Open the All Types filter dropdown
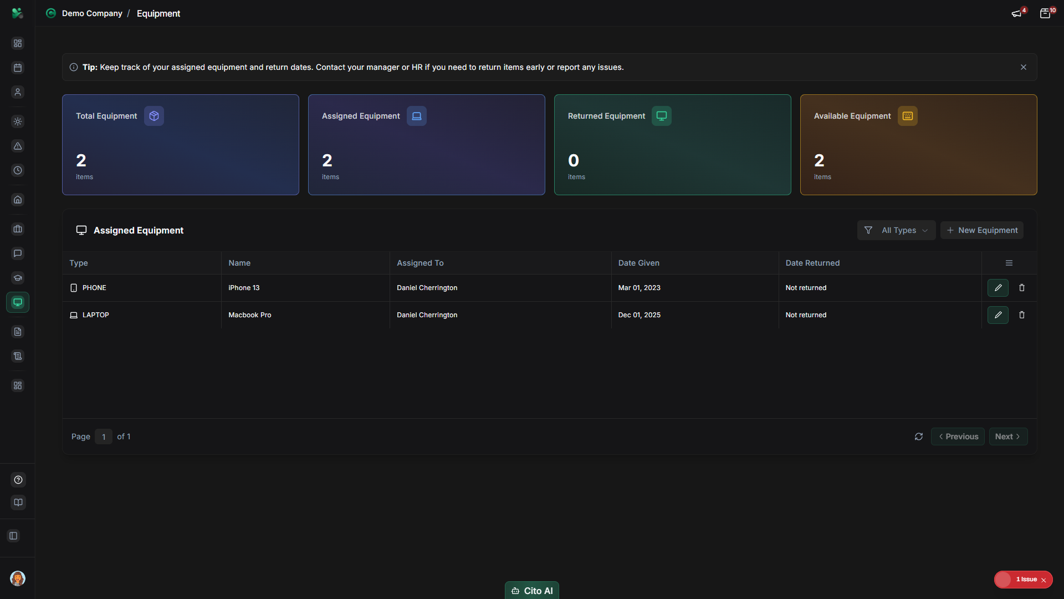 coord(897,230)
